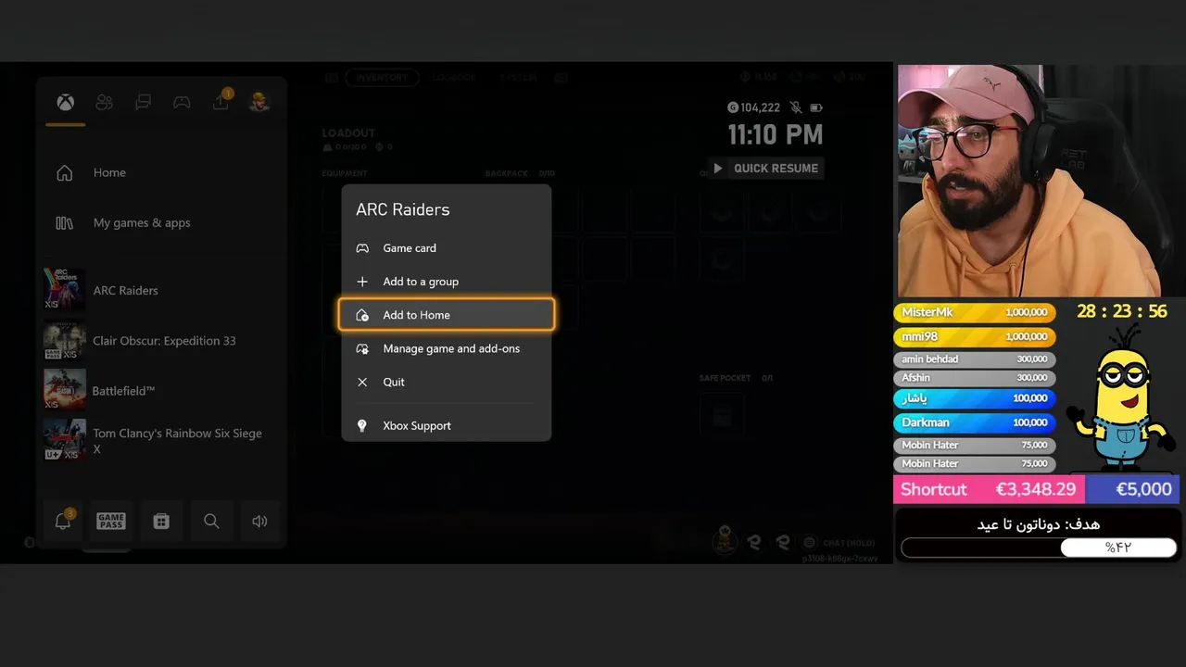Viewport: 1186px width, 667px height.
Task: Click Darkman donor entry
Action: tap(974, 422)
